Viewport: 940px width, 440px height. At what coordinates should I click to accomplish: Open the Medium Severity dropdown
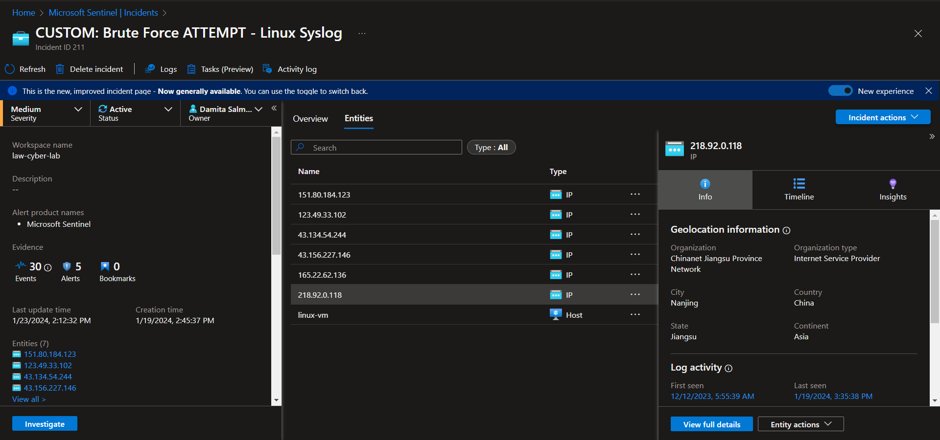click(x=47, y=113)
